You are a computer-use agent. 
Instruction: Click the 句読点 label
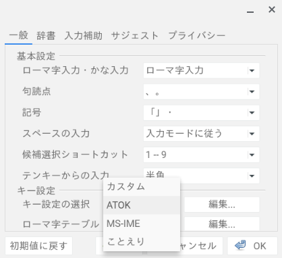[x=36, y=92]
